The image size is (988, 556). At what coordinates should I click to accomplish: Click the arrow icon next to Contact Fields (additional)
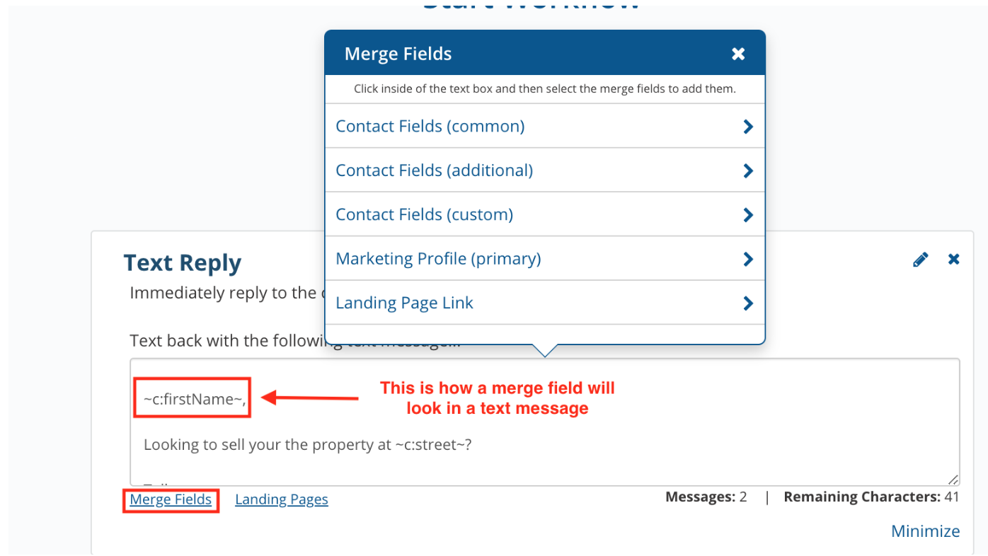click(748, 170)
